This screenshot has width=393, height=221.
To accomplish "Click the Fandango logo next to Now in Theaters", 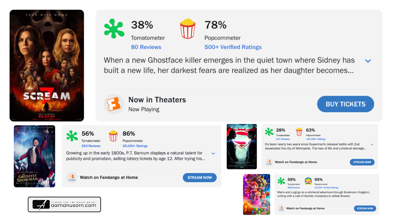I will pyautogui.click(x=114, y=104).
